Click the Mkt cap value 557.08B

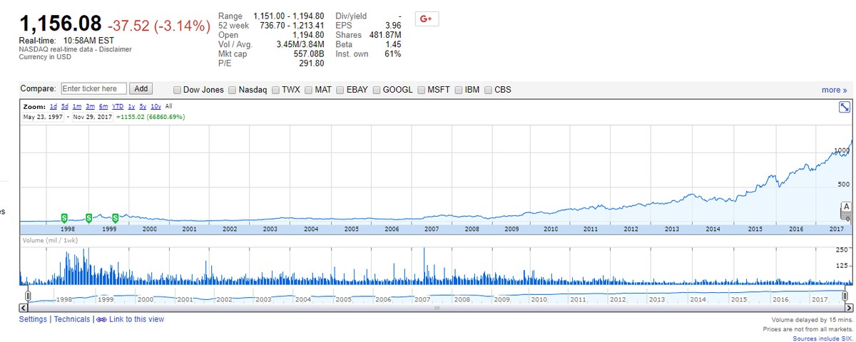[309, 53]
